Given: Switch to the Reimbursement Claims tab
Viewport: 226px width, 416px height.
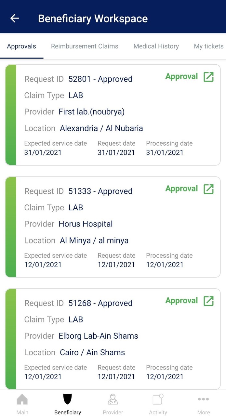Looking at the screenshot, I should pos(85,46).
